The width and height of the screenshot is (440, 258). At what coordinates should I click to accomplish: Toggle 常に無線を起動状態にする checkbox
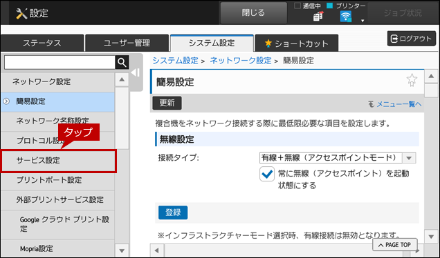[x=267, y=174]
